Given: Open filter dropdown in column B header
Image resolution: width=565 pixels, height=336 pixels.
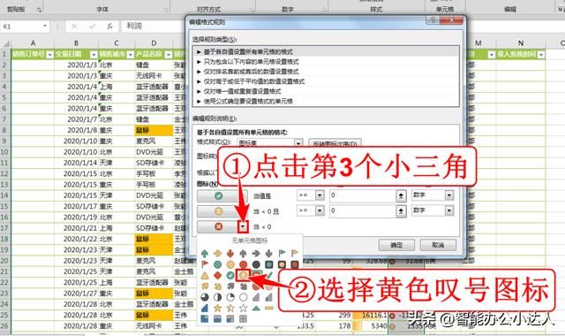Looking at the screenshot, I should point(94,55).
